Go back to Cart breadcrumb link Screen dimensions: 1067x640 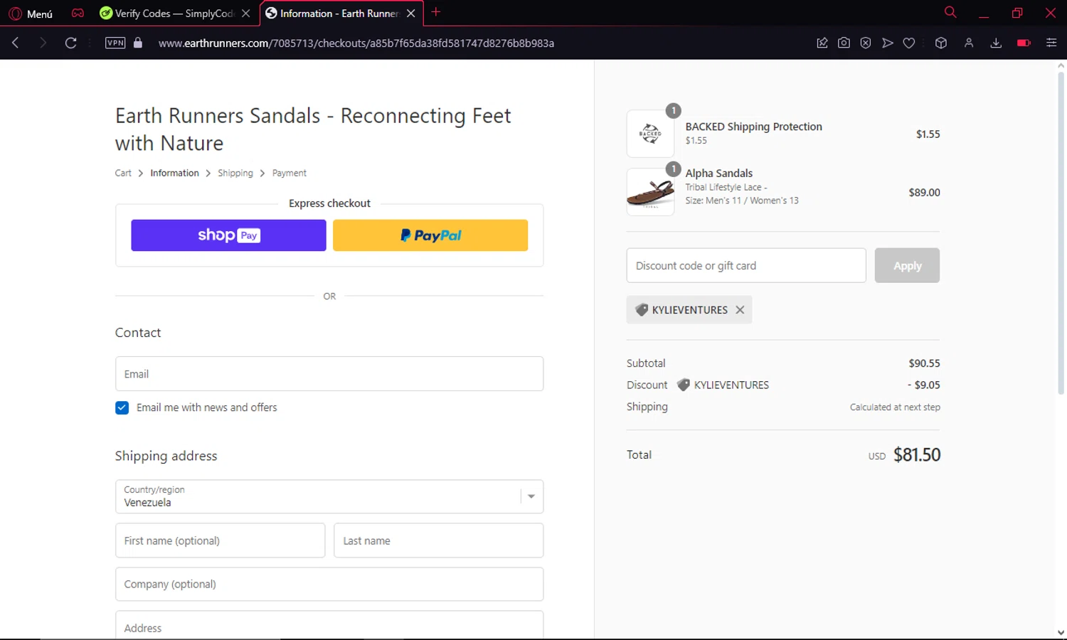click(123, 174)
